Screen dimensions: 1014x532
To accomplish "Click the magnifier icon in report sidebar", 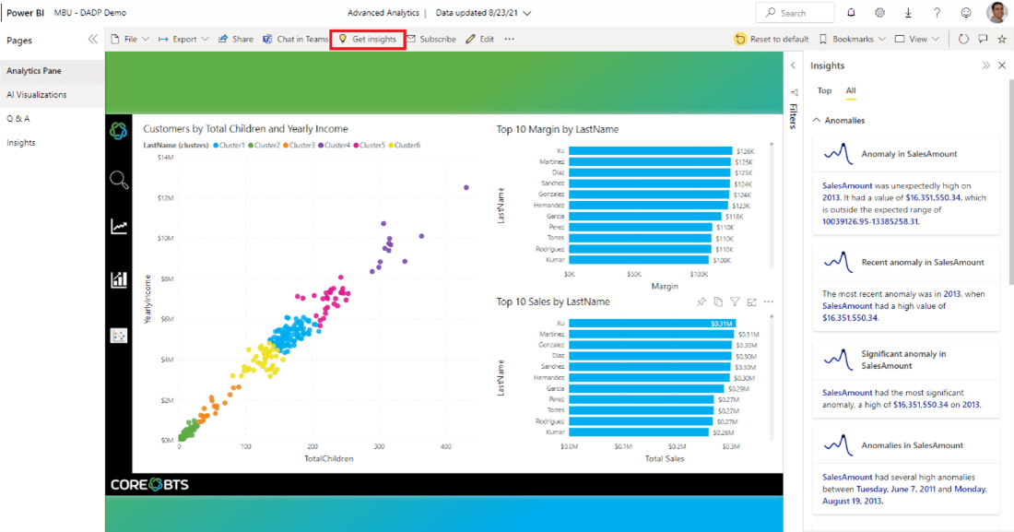I will pyautogui.click(x=119, y=180).
